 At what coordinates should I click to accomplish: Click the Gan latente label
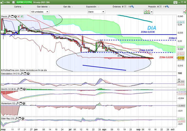coord(42,7)
